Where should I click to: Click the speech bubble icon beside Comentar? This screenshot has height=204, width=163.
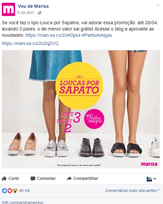pos(33,179)
